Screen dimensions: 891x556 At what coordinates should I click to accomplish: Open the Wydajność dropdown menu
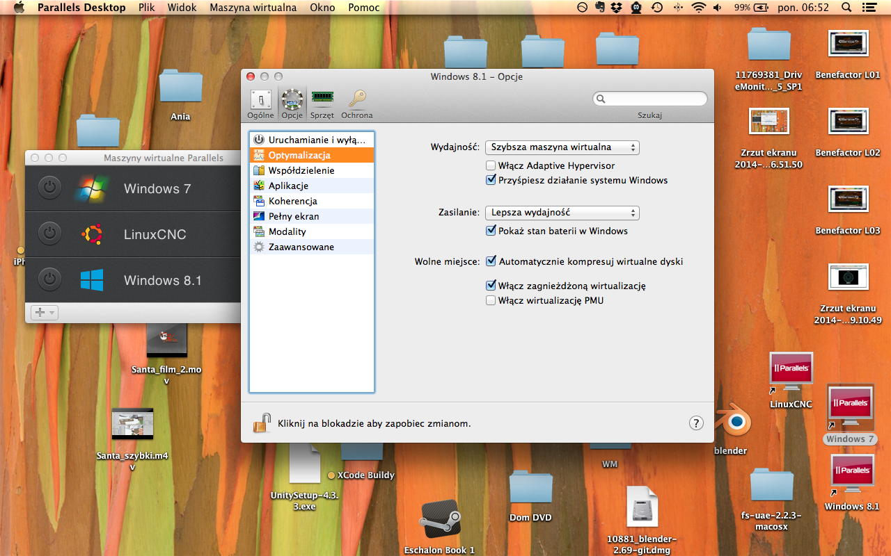[x=562, y=147]
